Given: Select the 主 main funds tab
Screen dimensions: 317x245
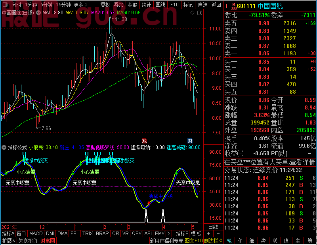Looking at the screenshot, I should point(298,241).
